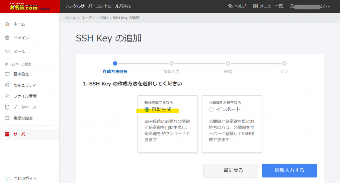Click the user guide book icon

pyautogui.click(x=7, y=178)
